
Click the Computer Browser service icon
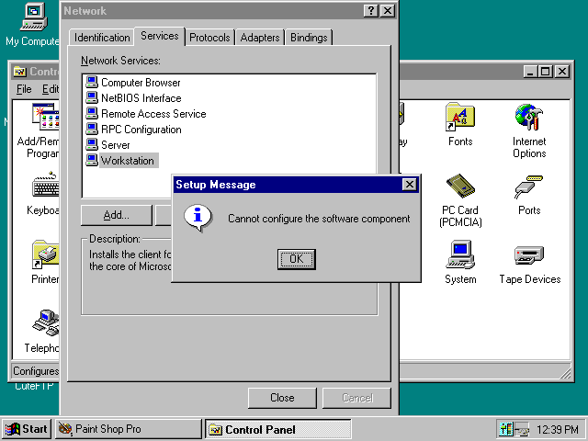pyautogui.click(x=92, y=82)
